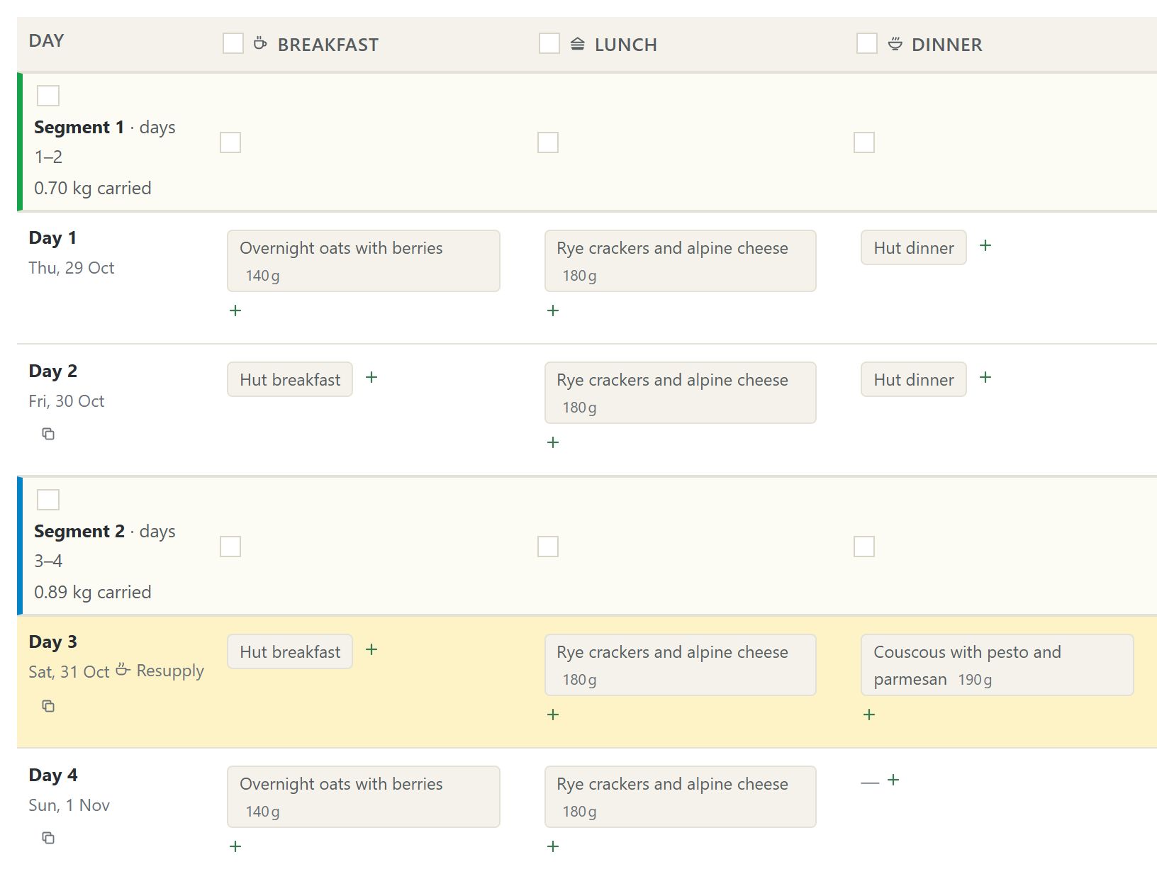Copy Day 3 using the duplicate icon
The height and width of the screenshot is (896, 1157).
tap(48, 706)
